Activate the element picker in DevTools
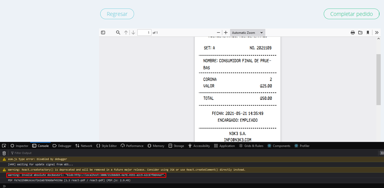This screenshot has height=188, width=384. click(4, 146)
